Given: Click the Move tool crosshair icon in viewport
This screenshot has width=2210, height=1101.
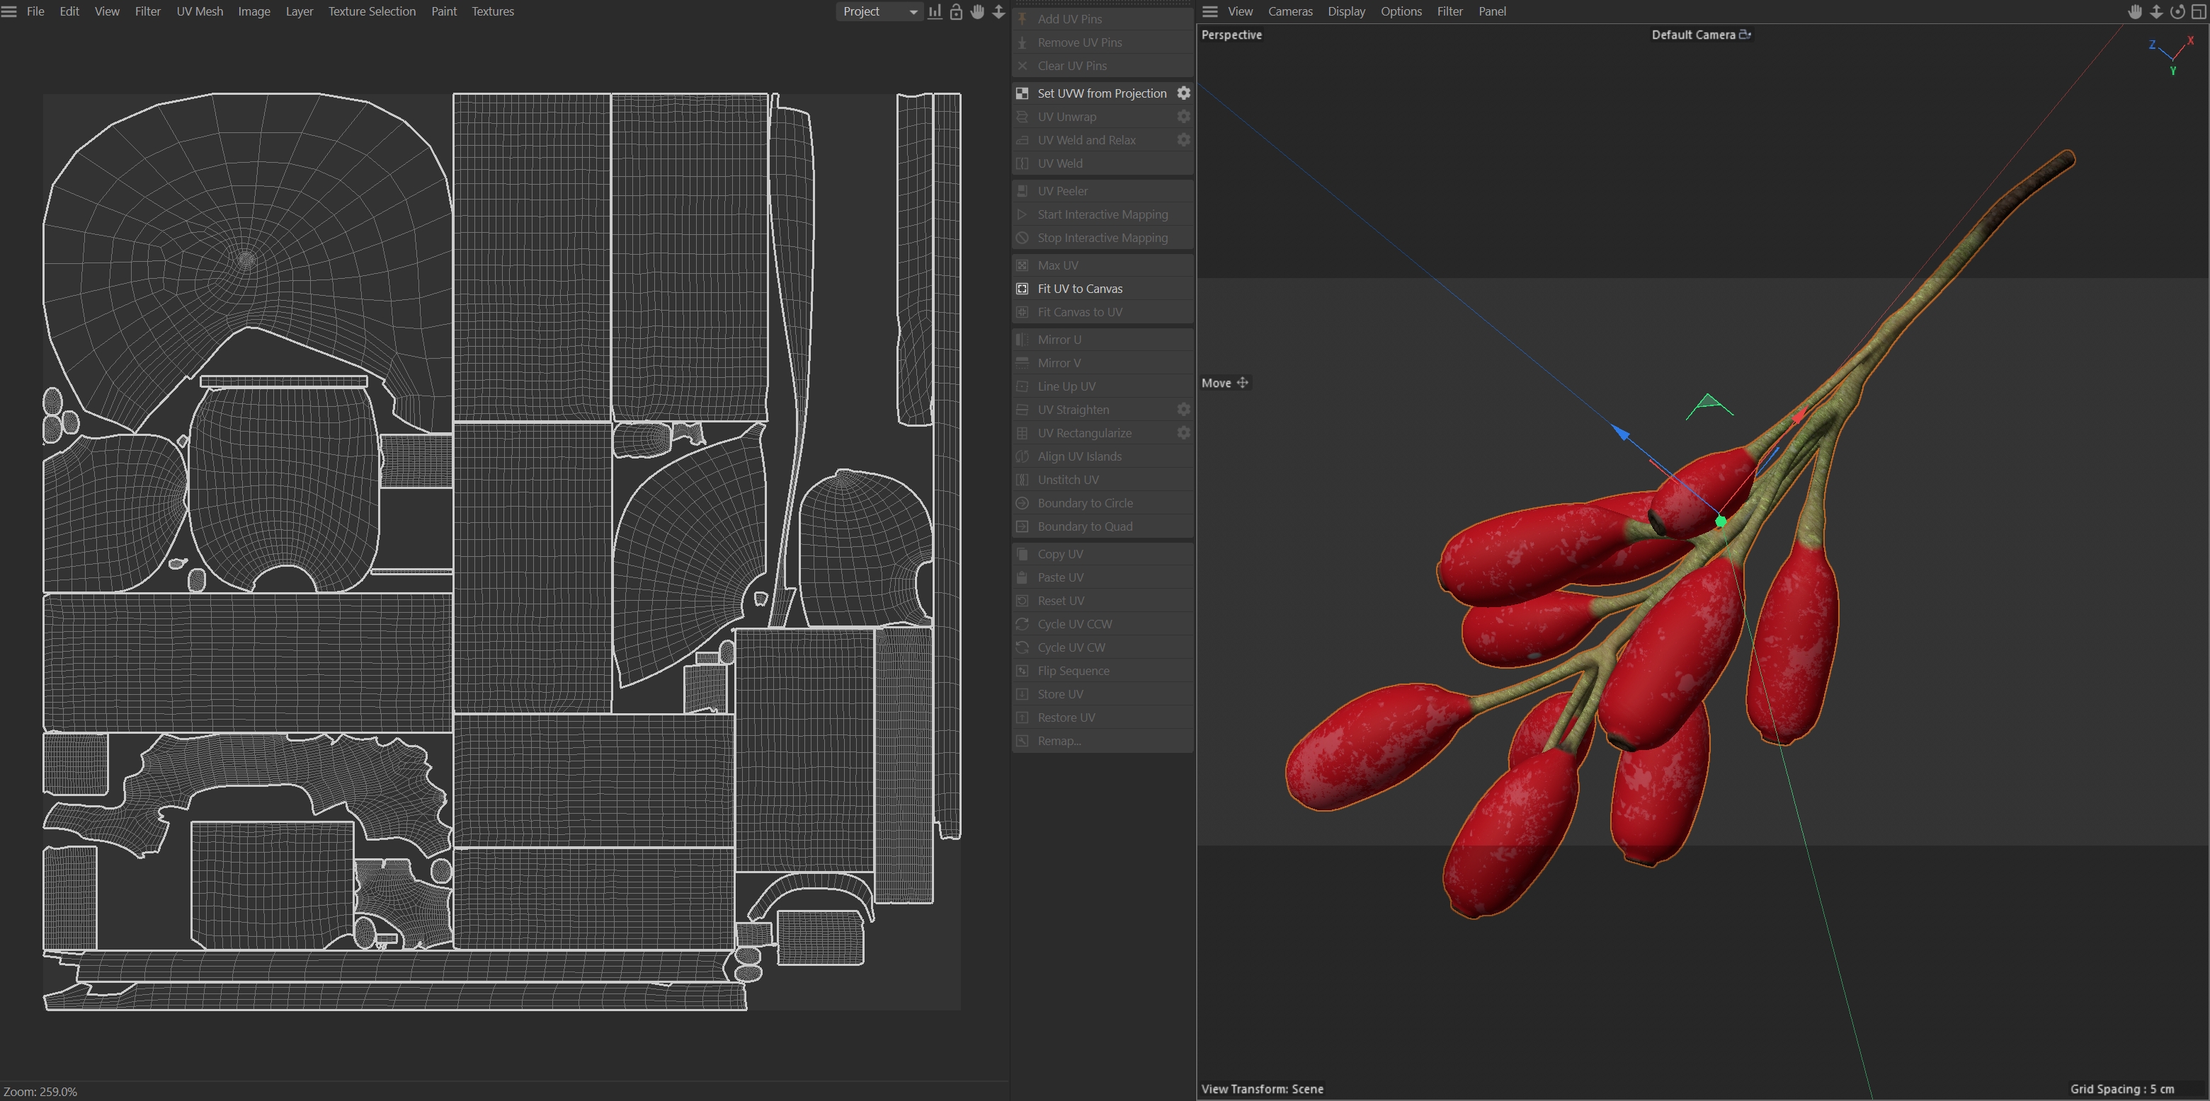Looking at the screenshot, I should click(1242, 382).
